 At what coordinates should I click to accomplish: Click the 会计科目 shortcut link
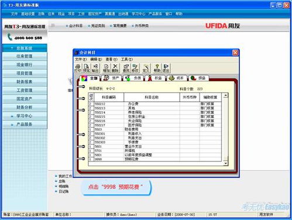pyautogui.click(x=75, y=26)
